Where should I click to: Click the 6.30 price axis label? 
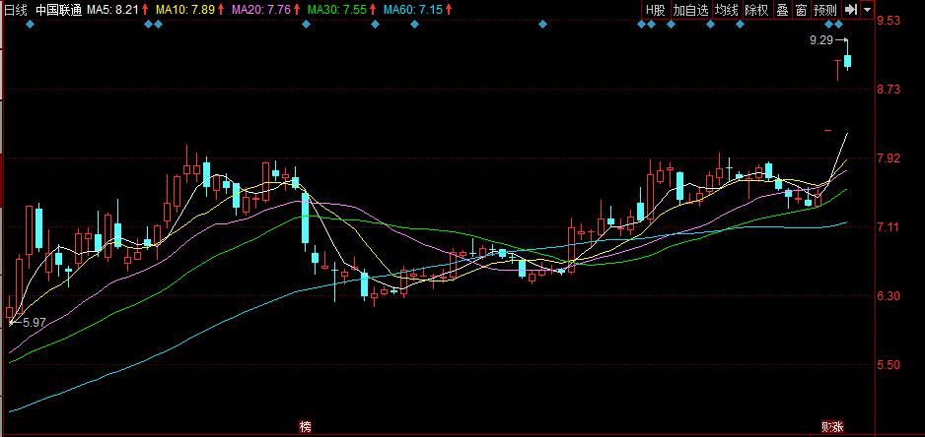889,295
